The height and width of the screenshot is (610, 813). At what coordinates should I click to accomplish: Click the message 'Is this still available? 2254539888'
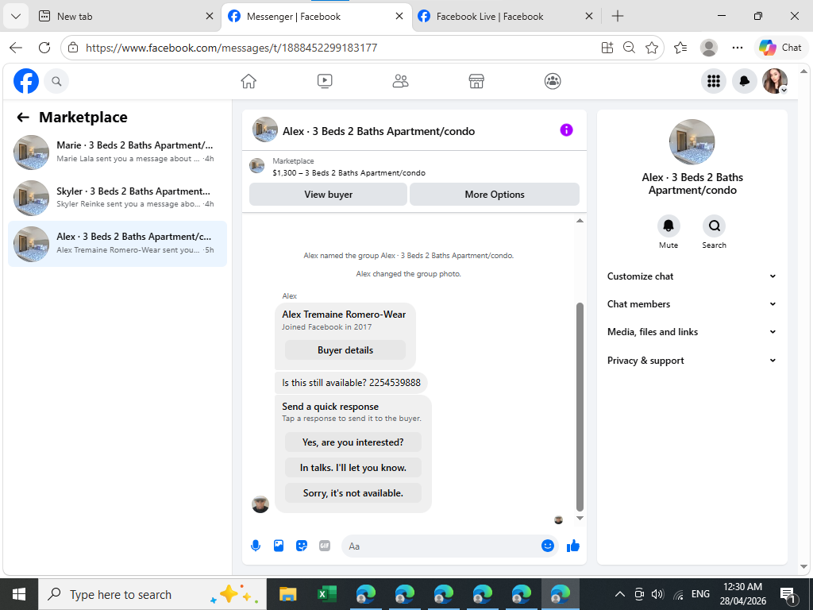tap(351, 383)
